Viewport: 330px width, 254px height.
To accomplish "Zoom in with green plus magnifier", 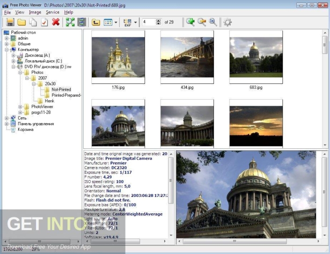I will click(190, 22).
